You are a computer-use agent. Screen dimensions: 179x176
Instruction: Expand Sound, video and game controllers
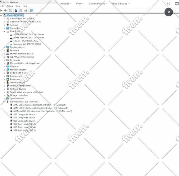[x=4, y=92]
